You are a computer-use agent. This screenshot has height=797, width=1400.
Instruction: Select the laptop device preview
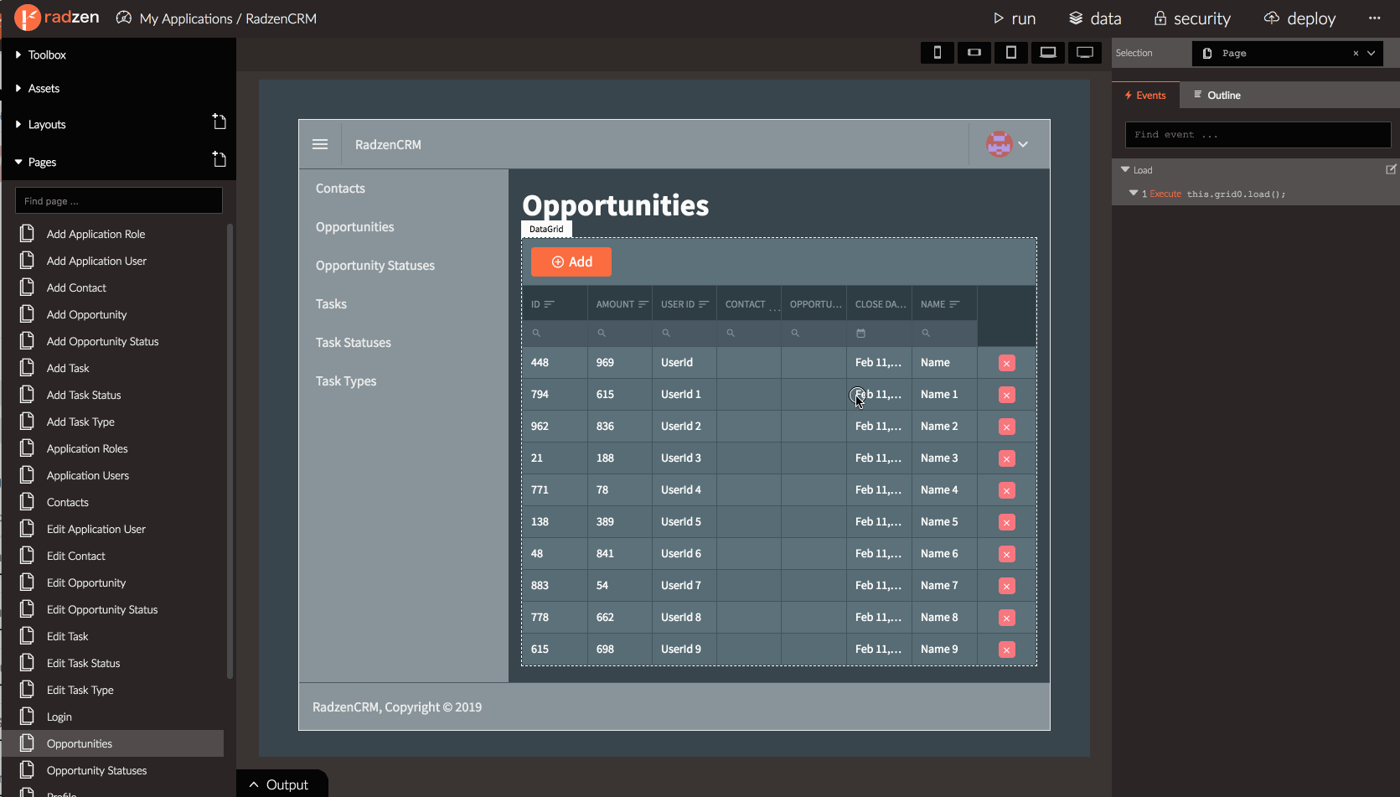click(x=1048, y=53)
